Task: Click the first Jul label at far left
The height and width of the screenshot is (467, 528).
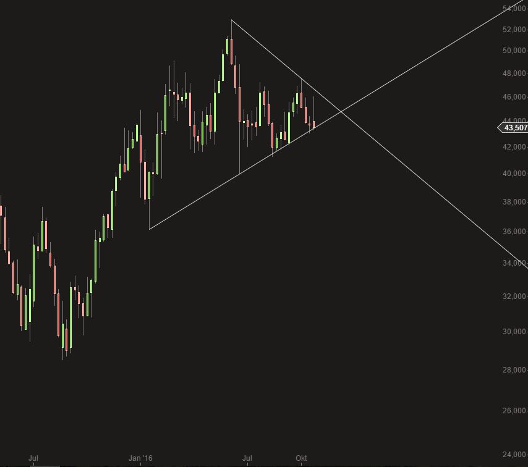Action: [x=33, y=458]
